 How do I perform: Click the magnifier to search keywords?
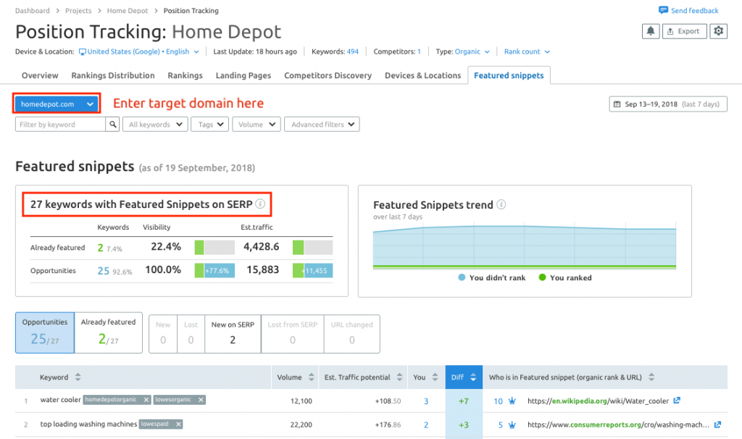[x=113, y=124]
